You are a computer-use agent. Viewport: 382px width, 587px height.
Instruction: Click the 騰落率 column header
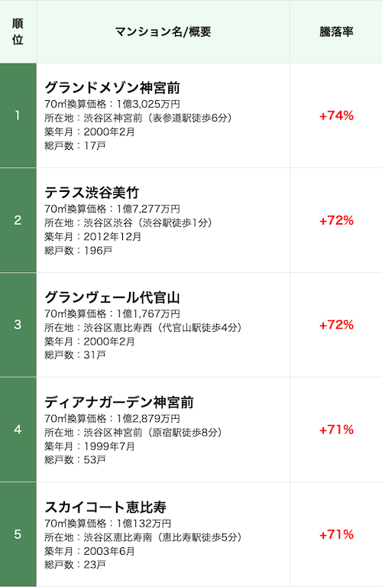(336, 32)
